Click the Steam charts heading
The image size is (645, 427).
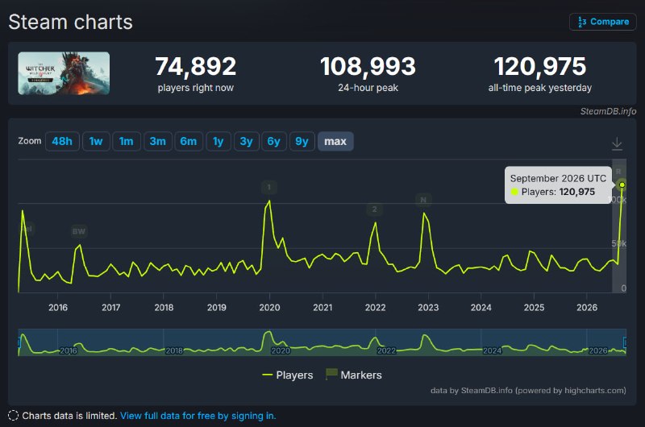[x=70, y=22]
